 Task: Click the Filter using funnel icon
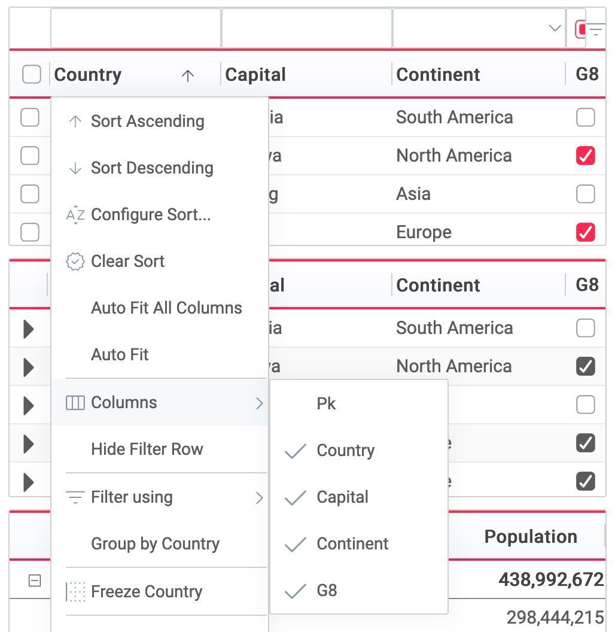pos(75,497)
